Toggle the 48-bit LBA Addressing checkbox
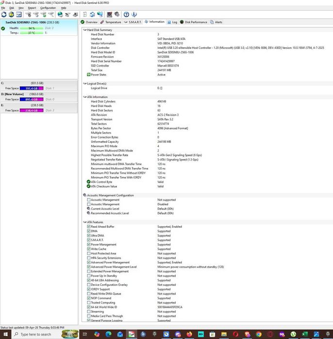Image resolution: width=333 pixels, height=339 pixels. pyautogui.click(x=89, y=280)
